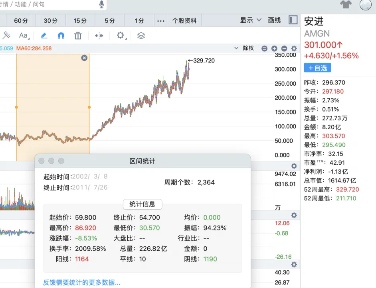Open the shirt skin theme icon

pyautogui.click(x=346, y=4)
